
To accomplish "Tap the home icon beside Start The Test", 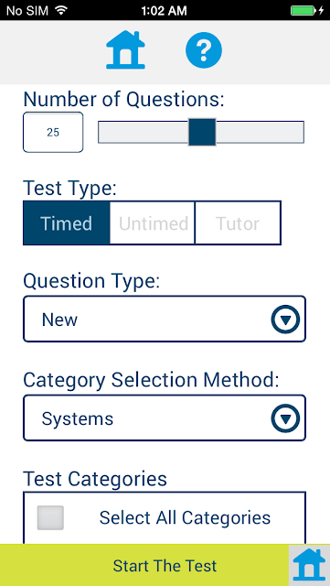I will pos(309,565).
